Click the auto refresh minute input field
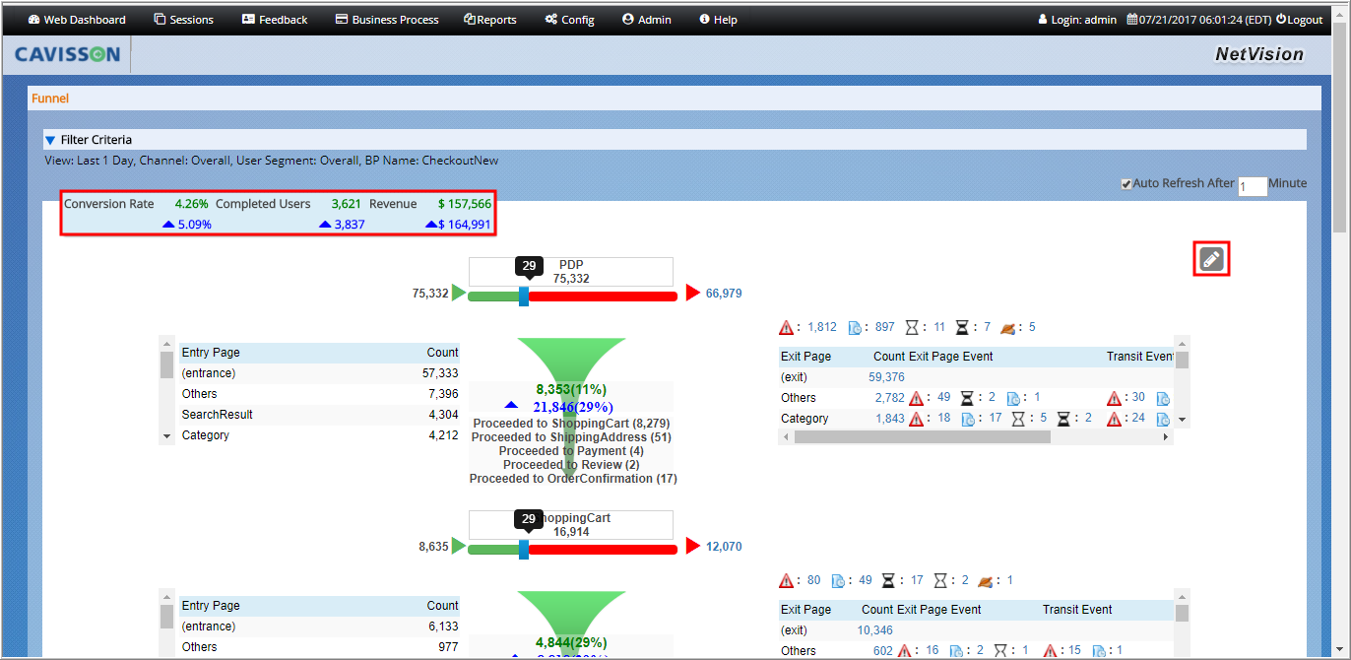This screenshot has width=1351, height=660. pos(1252,186)
